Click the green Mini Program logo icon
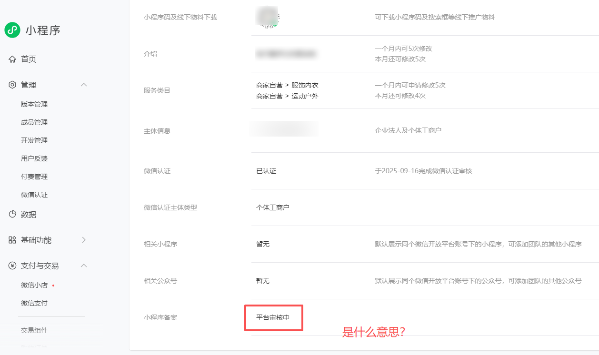The height and width of the screenshot is (355, 599). coord(12,30)
